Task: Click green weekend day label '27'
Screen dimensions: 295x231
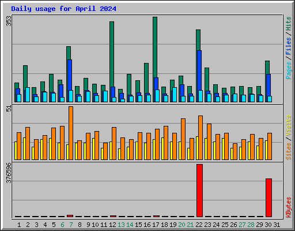Action: pyautogui.click(x=242, y=225)
